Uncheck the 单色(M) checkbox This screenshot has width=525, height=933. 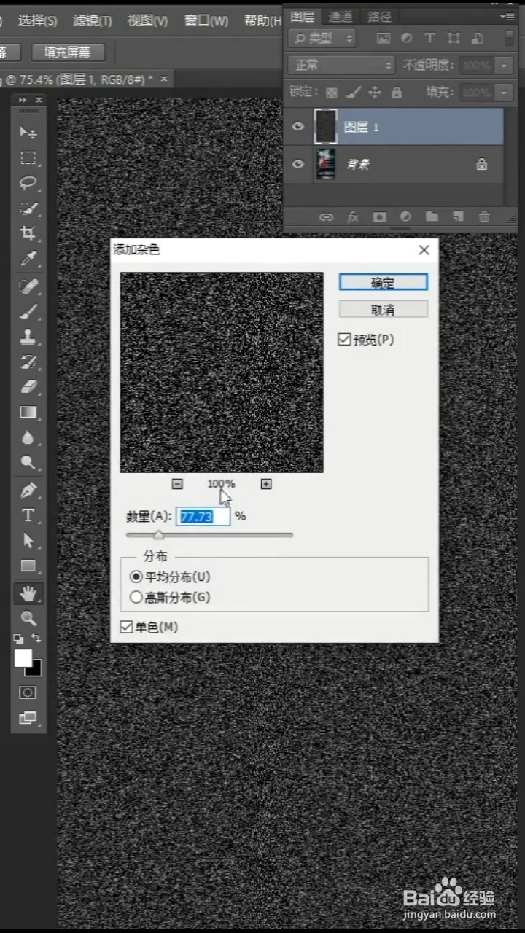click(x=127, y=627)
